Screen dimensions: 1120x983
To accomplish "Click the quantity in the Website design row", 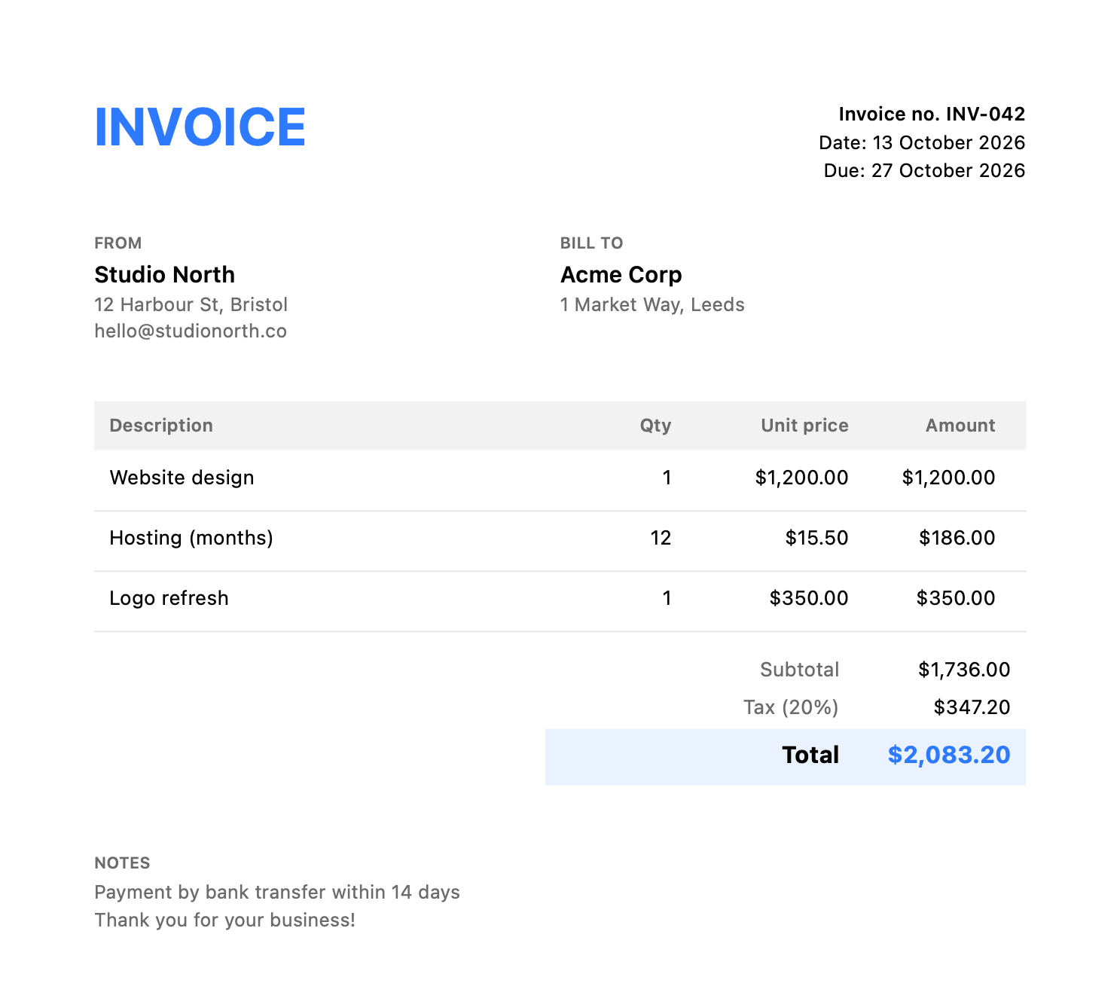I will tap(667, 478).
